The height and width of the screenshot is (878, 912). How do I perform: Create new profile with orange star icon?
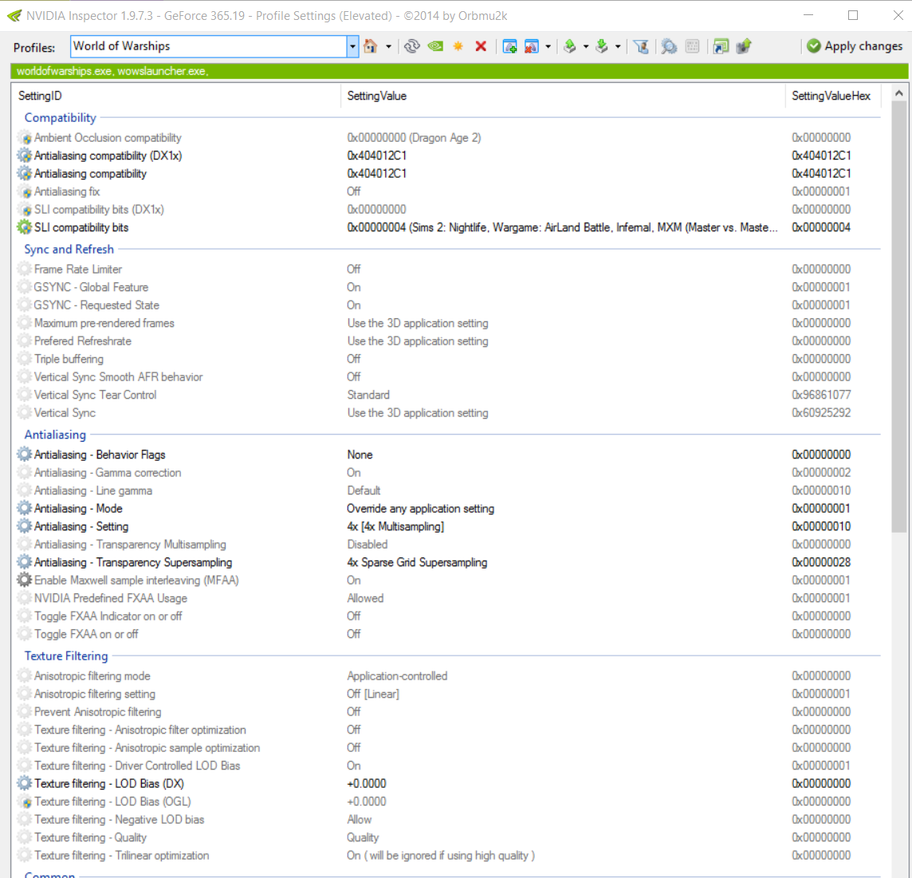(458, 46)
